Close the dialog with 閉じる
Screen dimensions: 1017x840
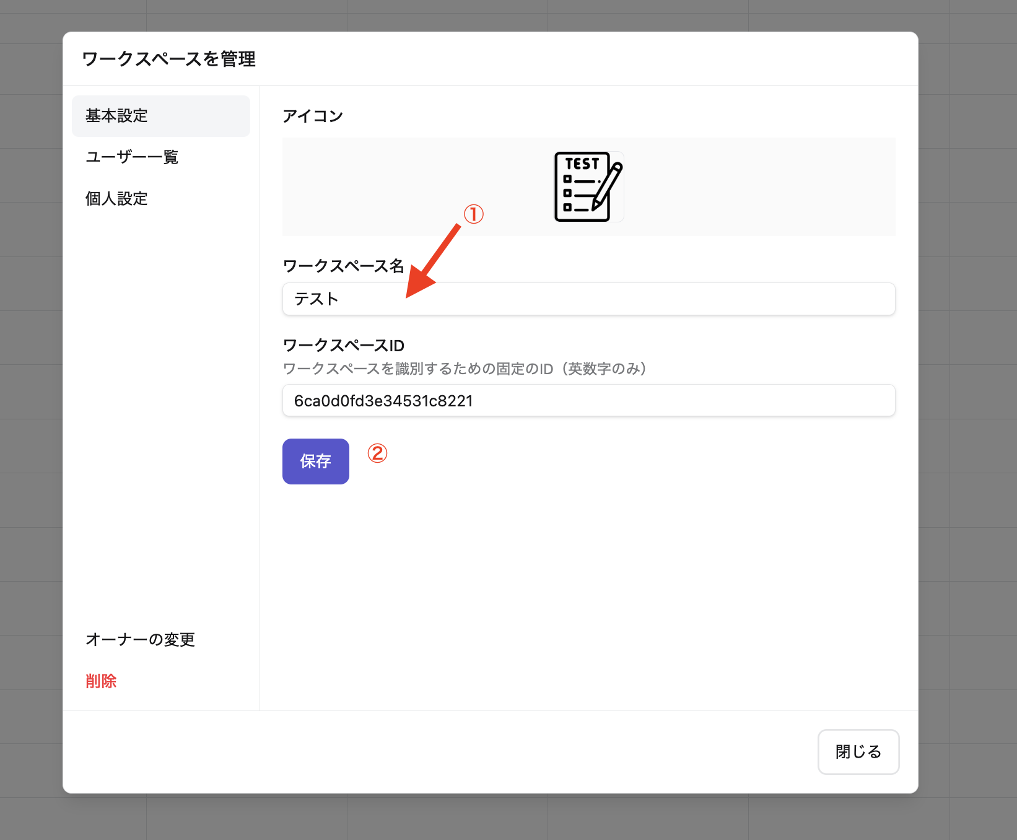click(x=858, y=752)
